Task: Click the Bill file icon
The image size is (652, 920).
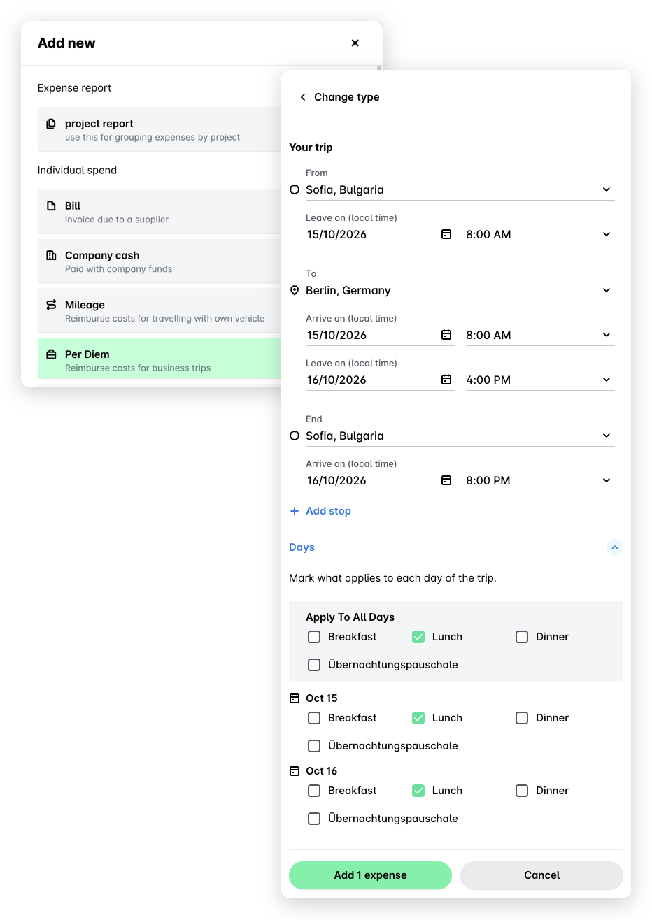Action: (x=51, y=206)
